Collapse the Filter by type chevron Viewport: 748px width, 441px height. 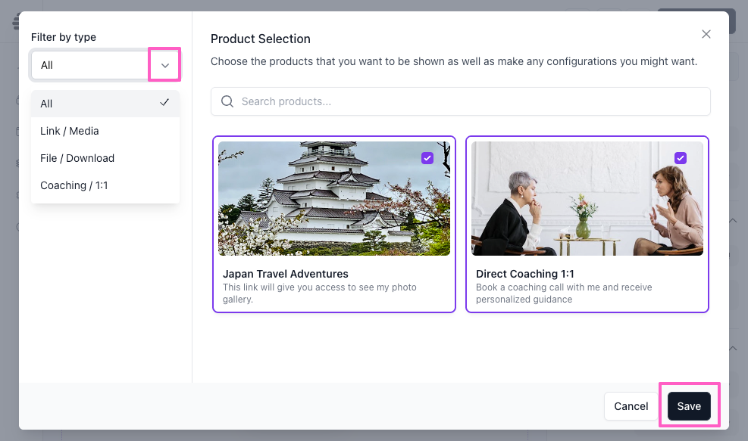click(x=164, y=66)
